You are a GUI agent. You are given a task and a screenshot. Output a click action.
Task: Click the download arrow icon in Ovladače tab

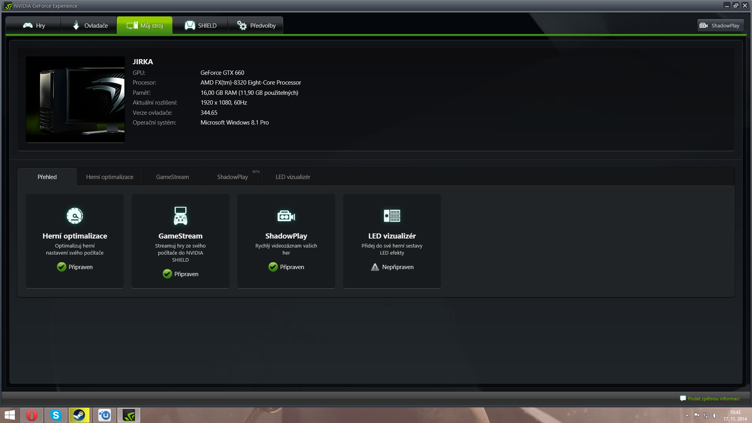click(76, 25)
